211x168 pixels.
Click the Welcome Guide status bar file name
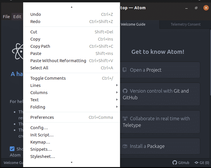click(x=13, y=163)
